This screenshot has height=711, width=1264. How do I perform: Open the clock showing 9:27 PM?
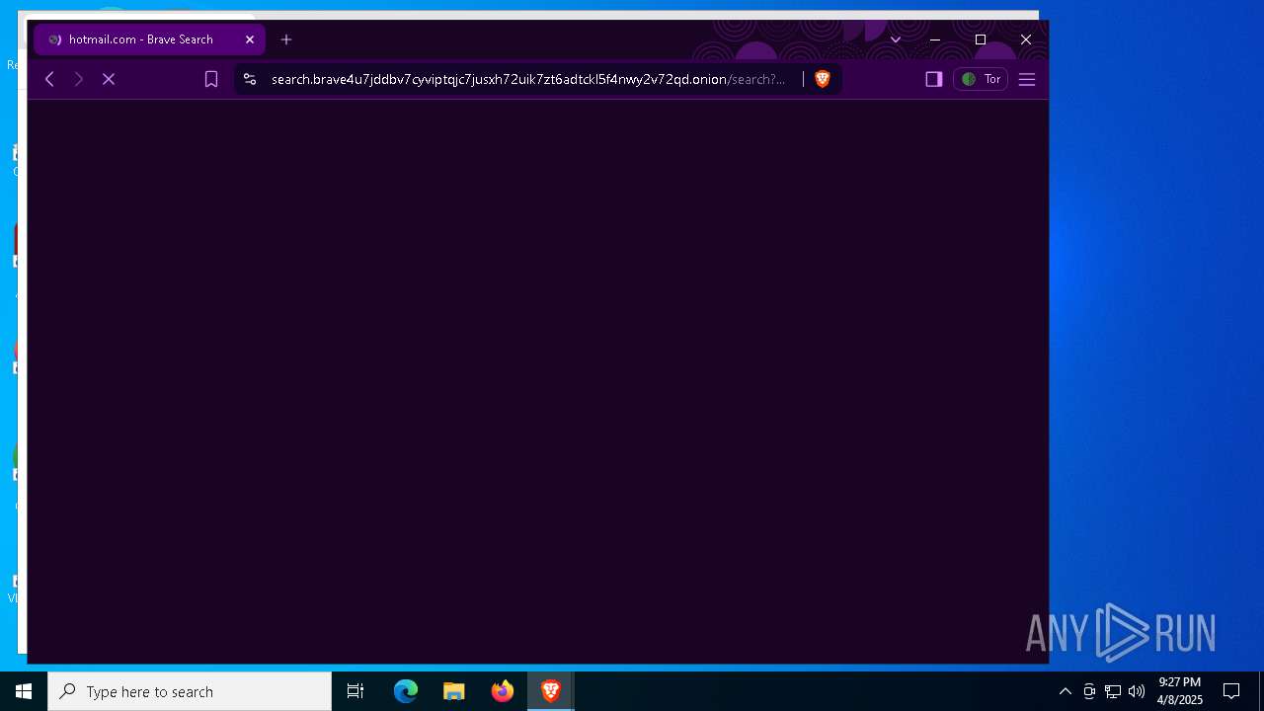pyautogui.click(x=1180, y=691)
